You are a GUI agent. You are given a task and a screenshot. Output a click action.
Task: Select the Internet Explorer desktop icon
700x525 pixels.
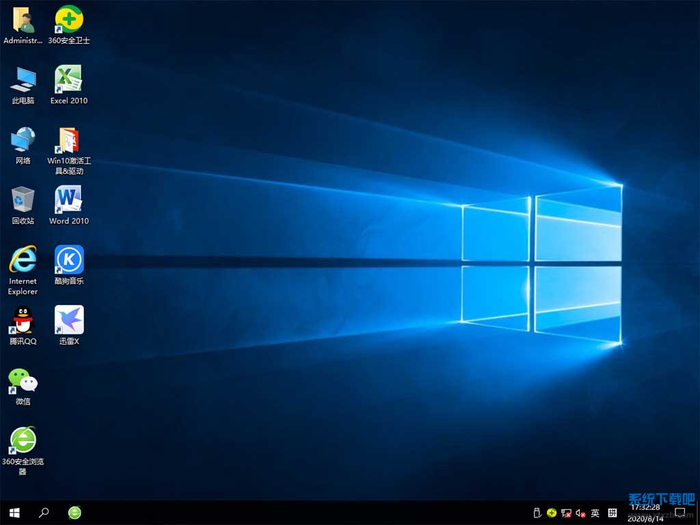click(x=23, y=260)
